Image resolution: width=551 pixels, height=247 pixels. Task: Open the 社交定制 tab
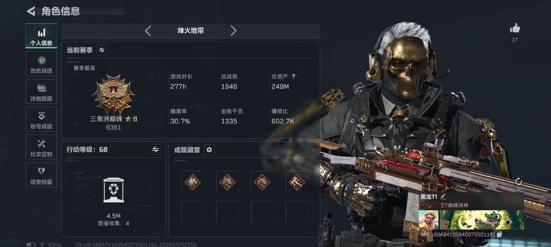click(41, 147)
